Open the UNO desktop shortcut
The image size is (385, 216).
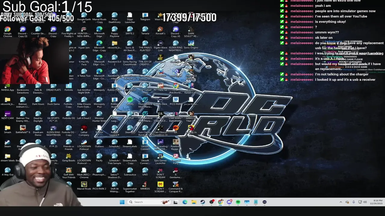pos(145,172)
